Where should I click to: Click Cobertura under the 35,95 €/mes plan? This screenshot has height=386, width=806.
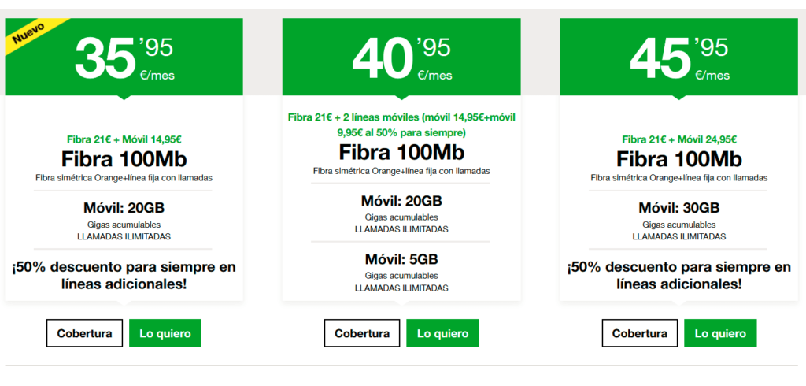tap(84, 333)
